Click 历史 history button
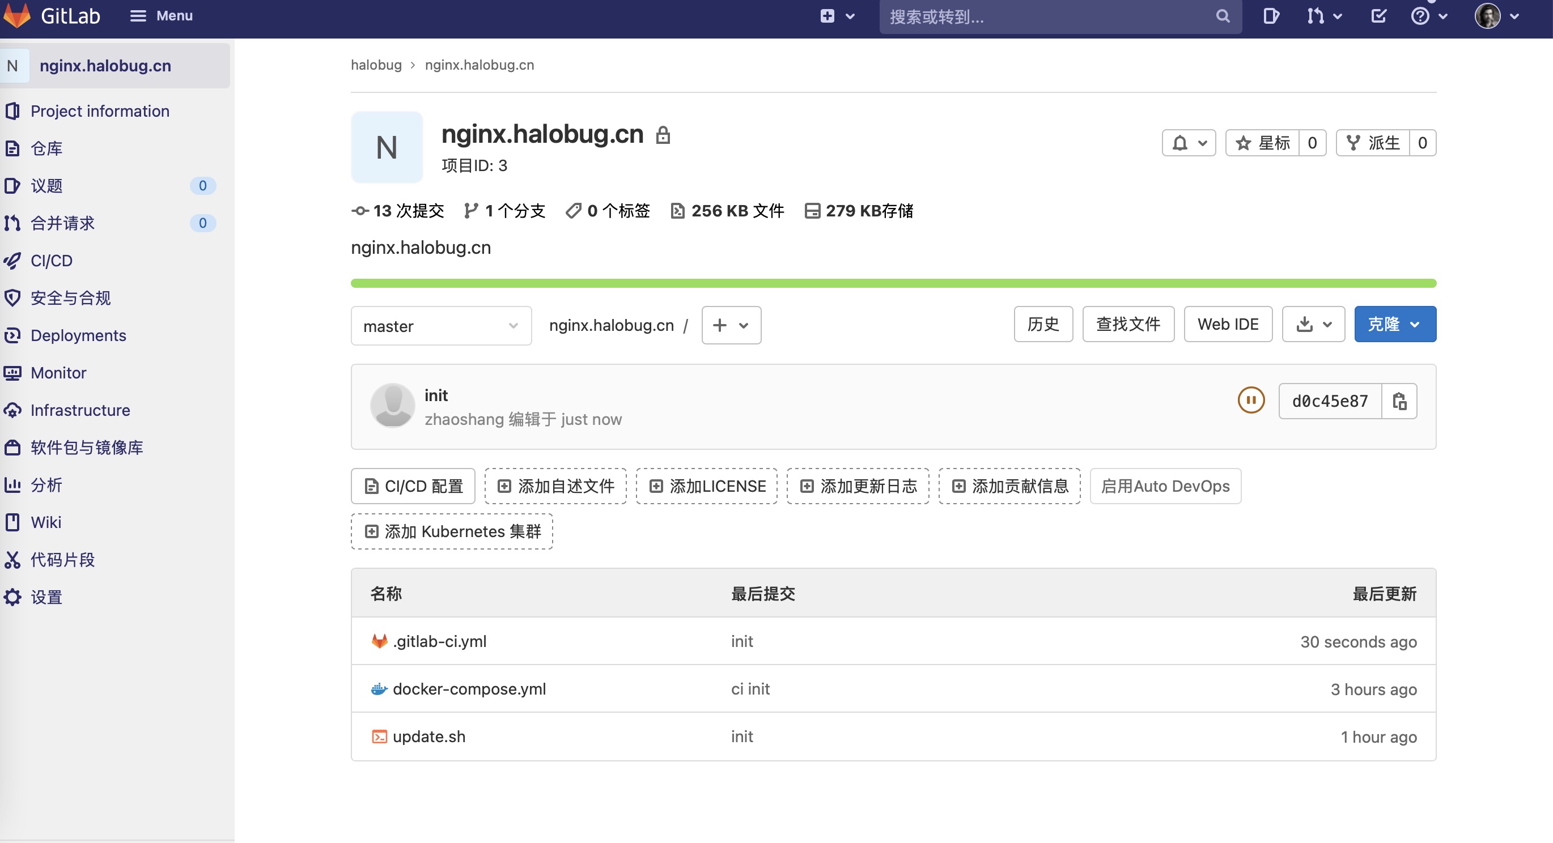The image size is (1553, 843). pyautogui.click(x=1043, y=324)
